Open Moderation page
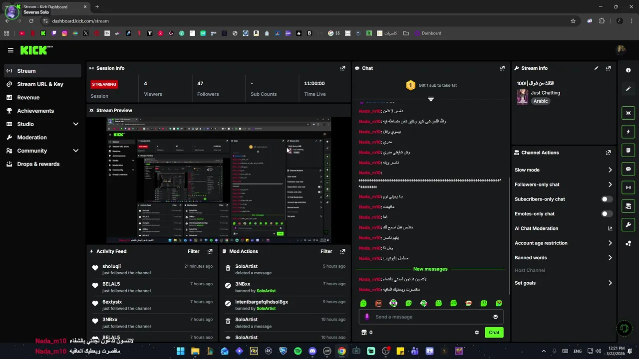 (43, 138)
